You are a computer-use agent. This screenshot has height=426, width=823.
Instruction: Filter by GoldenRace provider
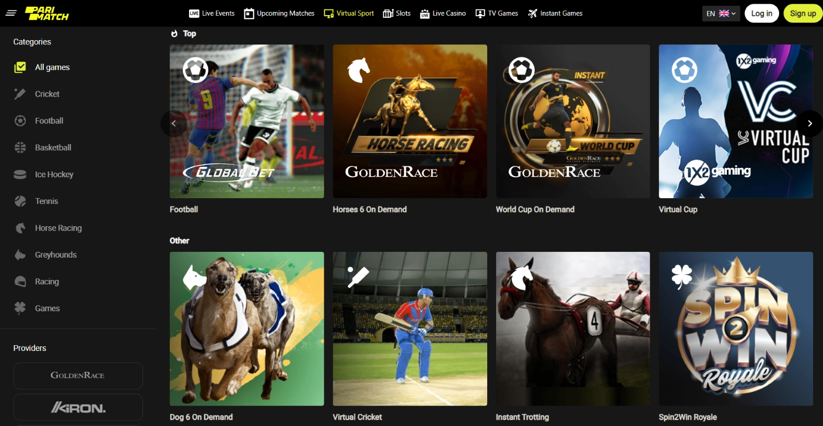point(78,375)
